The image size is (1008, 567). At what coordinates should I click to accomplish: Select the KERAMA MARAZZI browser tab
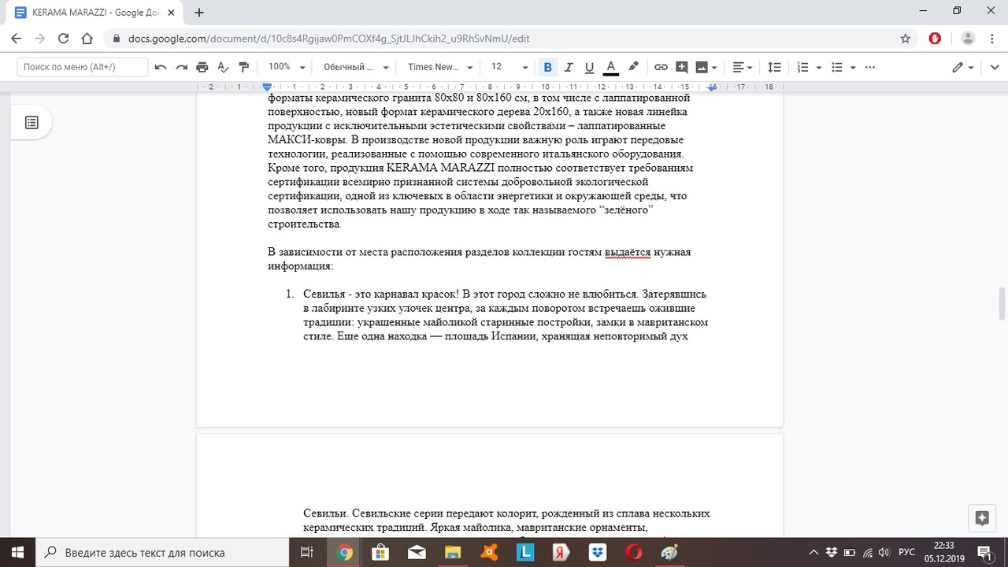point(94,13)
